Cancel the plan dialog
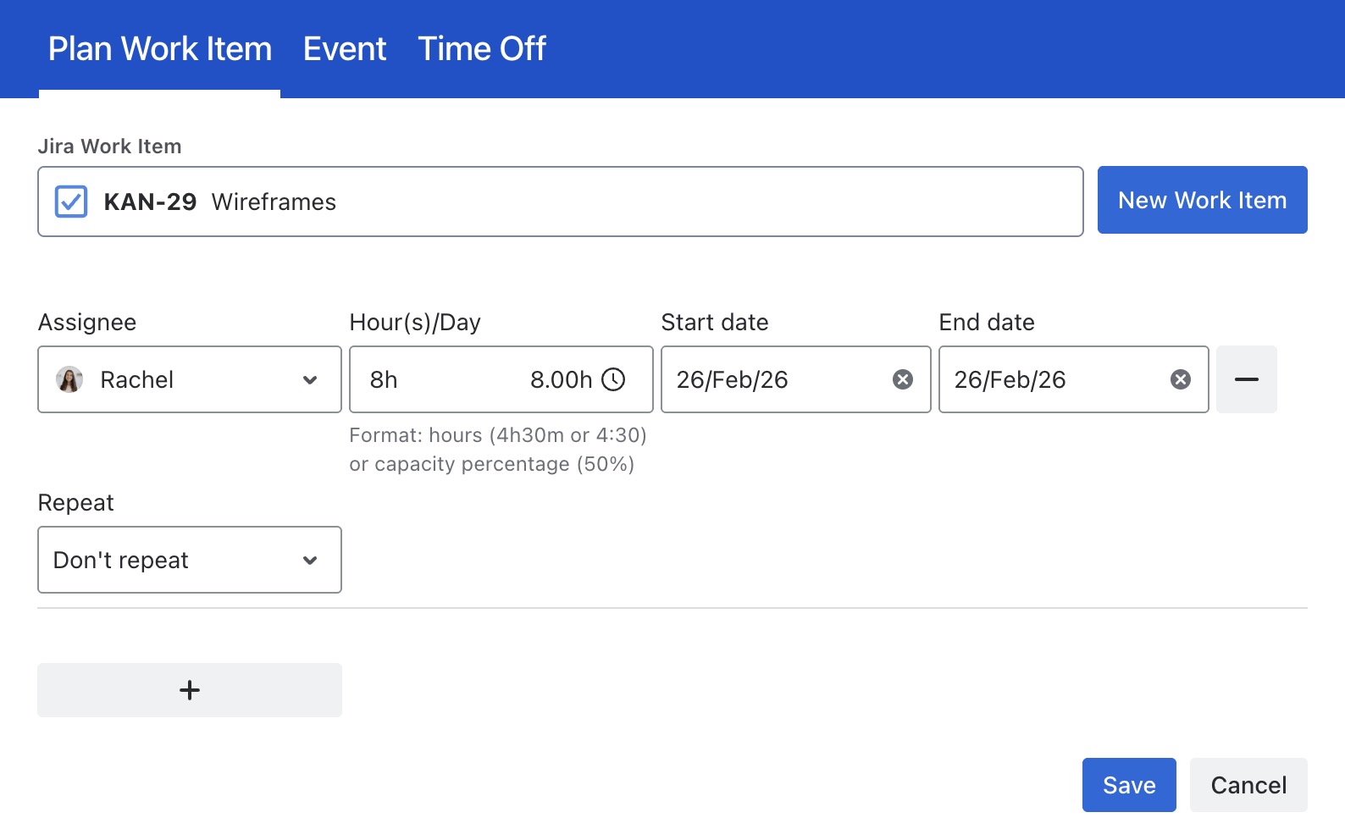 pos(1248,785)
